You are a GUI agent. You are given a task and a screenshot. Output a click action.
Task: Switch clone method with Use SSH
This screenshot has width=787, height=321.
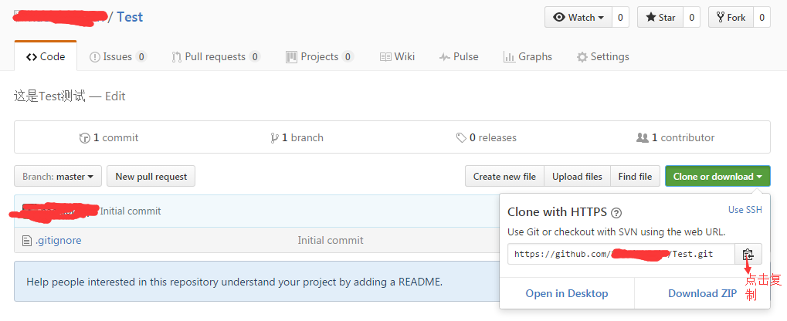click(x=745, y=210)
